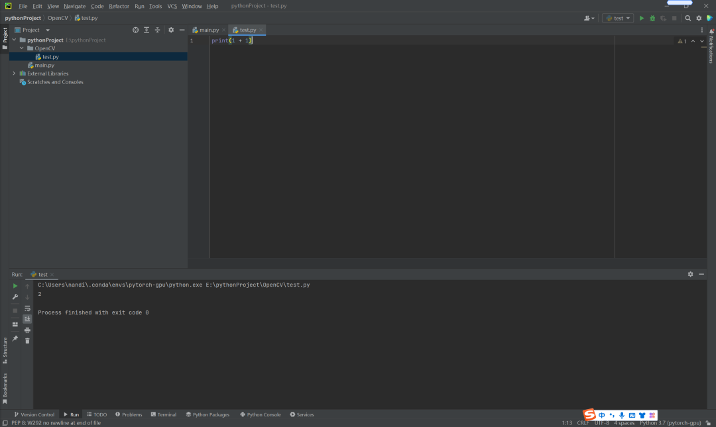Click the warning count indicator in editor

click(x=682, y=41)
